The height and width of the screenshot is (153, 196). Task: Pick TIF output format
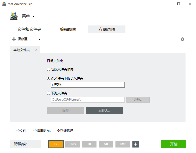89,144
